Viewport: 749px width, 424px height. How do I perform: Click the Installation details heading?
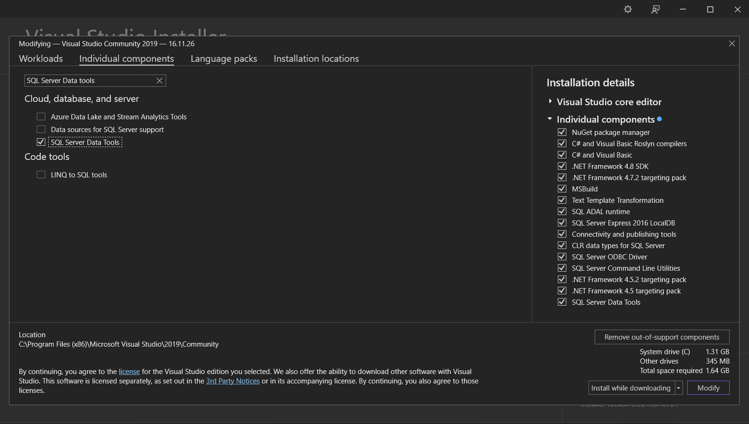[590, 83]
